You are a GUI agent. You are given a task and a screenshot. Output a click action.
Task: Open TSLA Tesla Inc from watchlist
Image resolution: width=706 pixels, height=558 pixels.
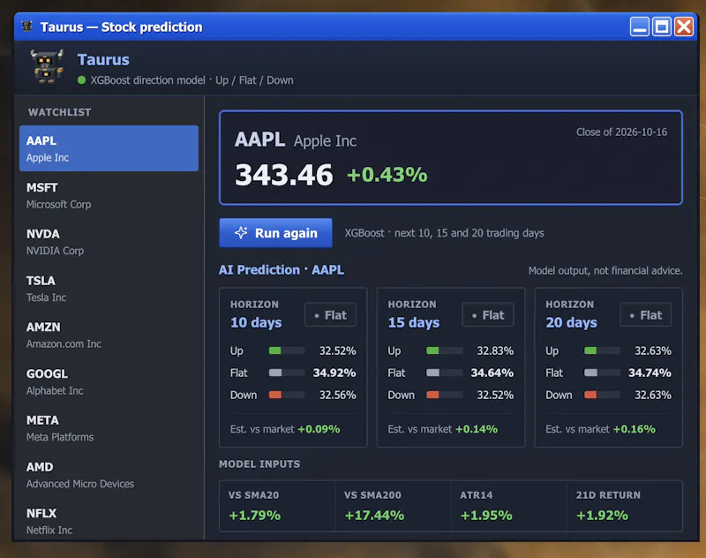pos(109,289)
